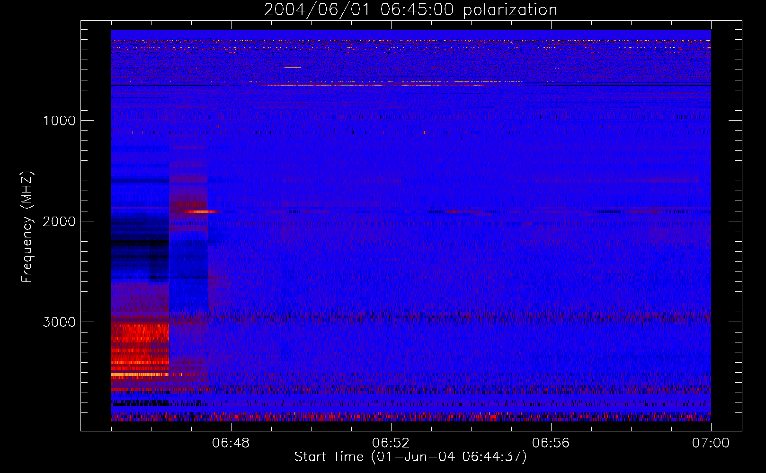
Task: Select the 1000 frequency axis label
Action: point(59,121)
